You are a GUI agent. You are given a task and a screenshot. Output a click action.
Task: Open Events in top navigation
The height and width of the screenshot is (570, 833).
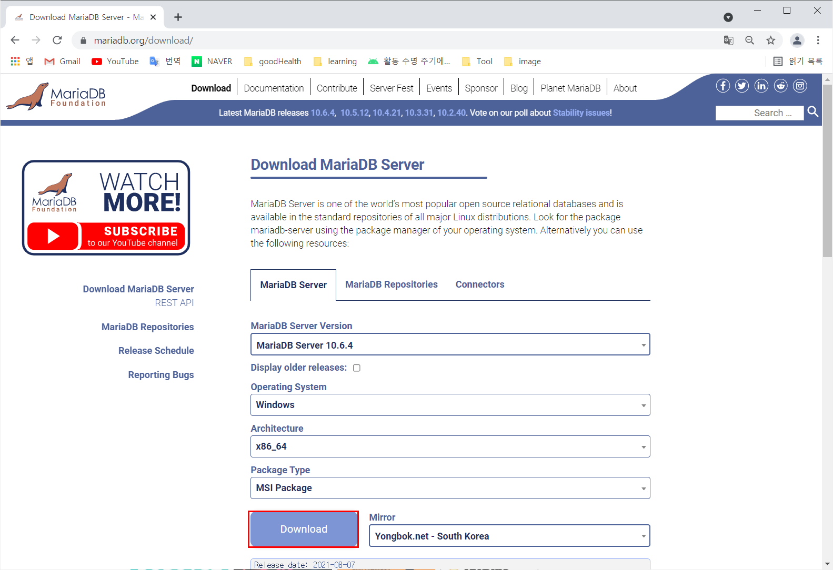[439, 88]
